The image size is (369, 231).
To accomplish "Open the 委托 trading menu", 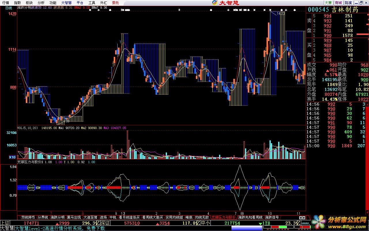I will [x=115, y=3].
